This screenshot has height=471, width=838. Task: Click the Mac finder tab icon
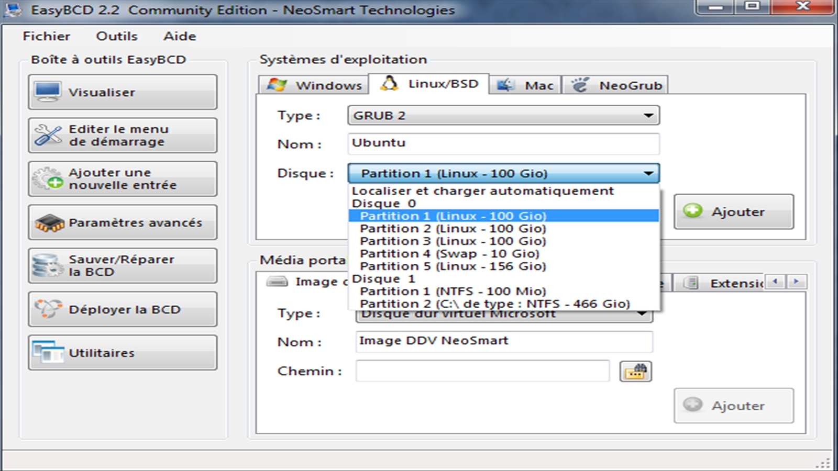(505, 85)
